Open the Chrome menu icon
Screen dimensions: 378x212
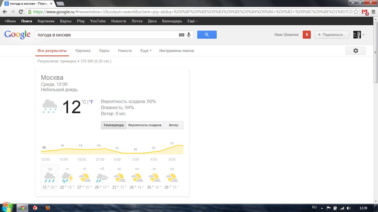pyautogui.click(x=373, y=12)
